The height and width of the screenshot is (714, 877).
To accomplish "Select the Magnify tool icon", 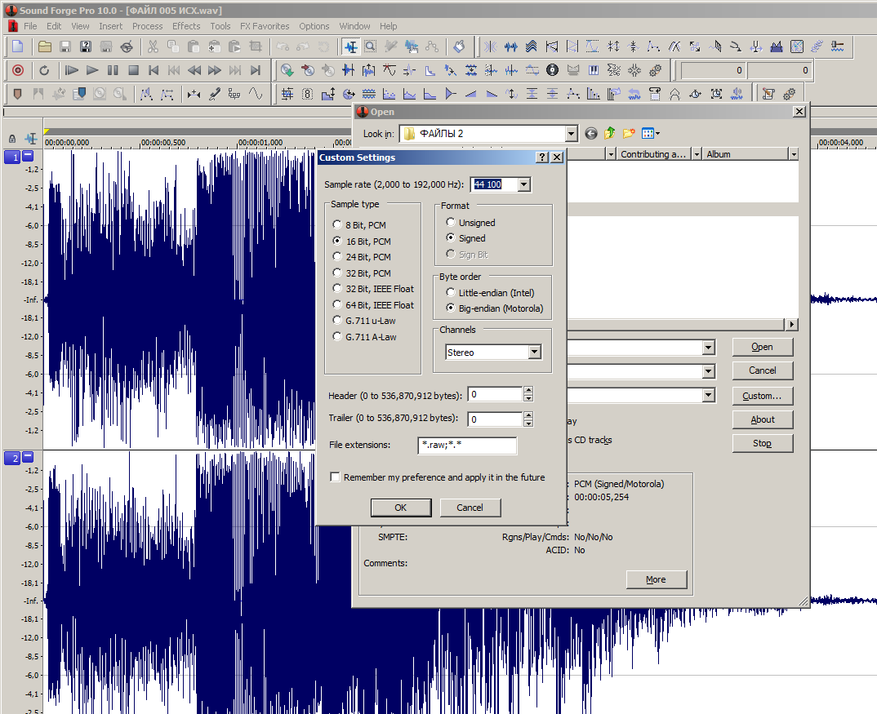I will 370,47.
